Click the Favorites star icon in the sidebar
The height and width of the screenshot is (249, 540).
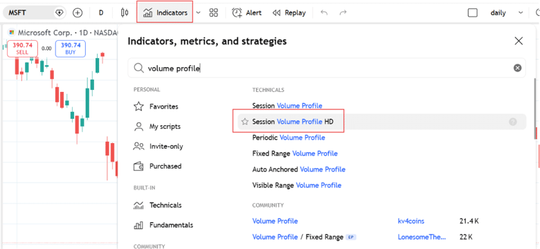(138, 107)
